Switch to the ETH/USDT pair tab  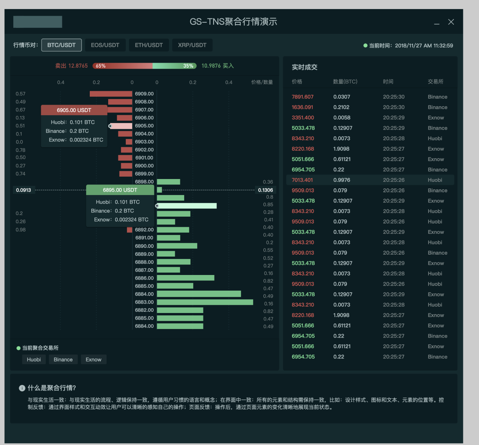[149, 45]
